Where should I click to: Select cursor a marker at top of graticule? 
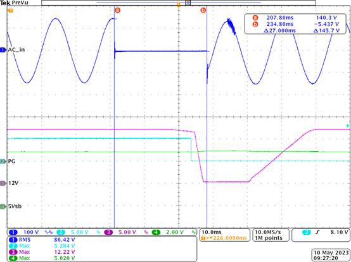(x=117, y=10)
